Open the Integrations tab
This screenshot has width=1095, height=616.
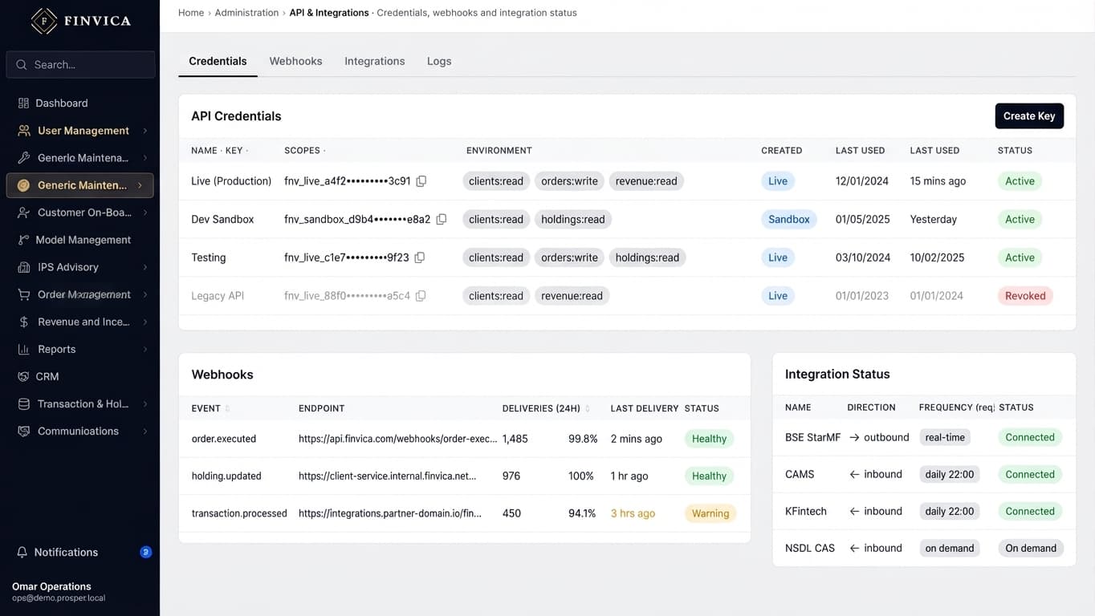[x=374, y=61]
